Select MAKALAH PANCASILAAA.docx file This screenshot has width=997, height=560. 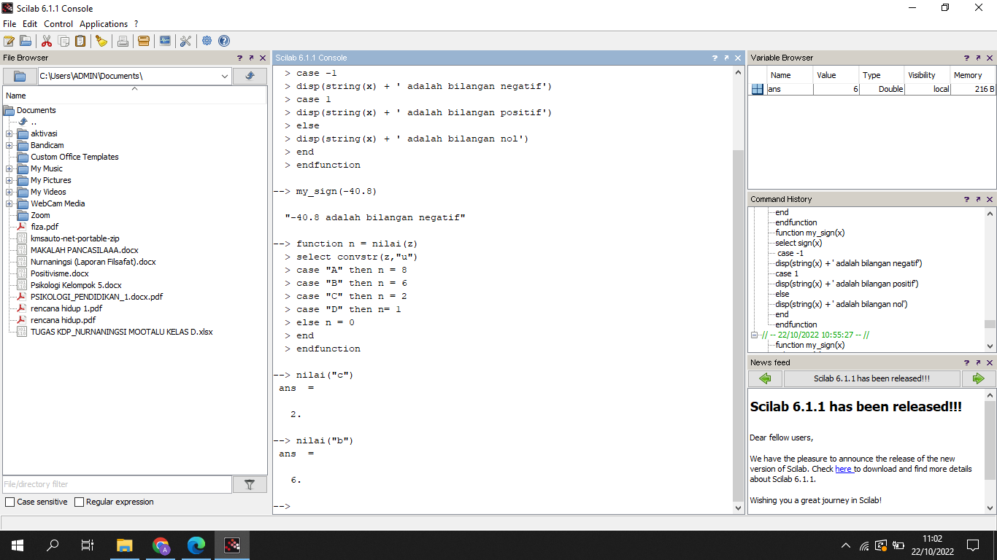point(85,250)
